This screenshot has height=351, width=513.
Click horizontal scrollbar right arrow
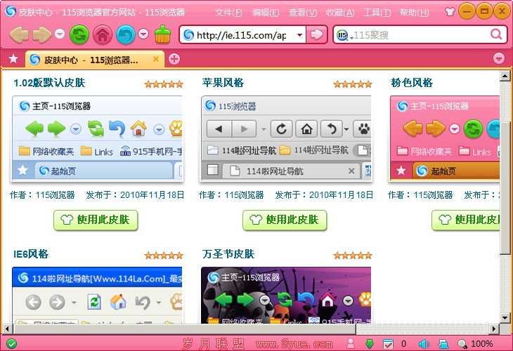click(494, 329)
